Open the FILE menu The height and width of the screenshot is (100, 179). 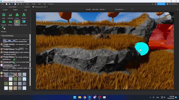tap(3, 4)
